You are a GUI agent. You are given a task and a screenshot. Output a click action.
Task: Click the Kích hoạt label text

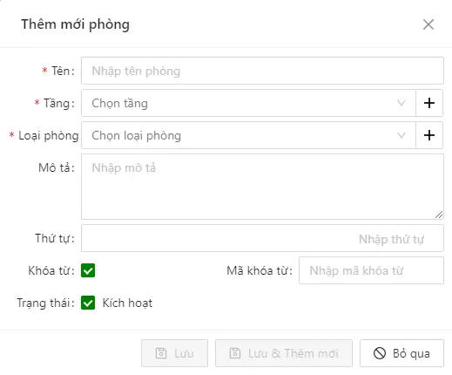127,303
